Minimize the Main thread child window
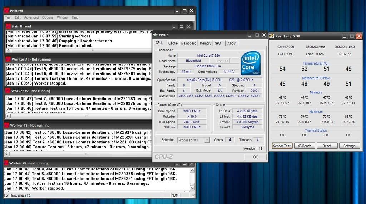The height and width of the screenshot is (204, 366). pyautogui.click(x=174, y=26)
